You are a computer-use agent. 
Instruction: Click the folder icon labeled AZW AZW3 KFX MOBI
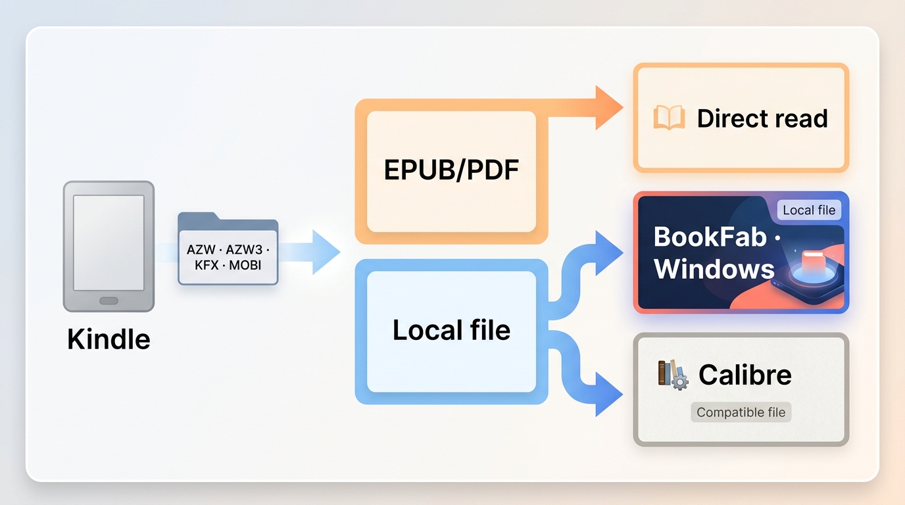(228, 249)
